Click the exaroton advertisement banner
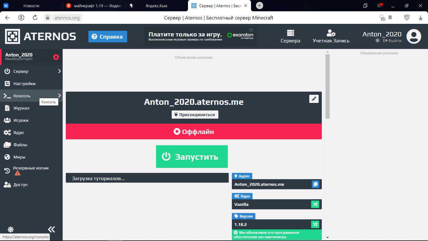This screenshot has width=428, height=241. 201,36
